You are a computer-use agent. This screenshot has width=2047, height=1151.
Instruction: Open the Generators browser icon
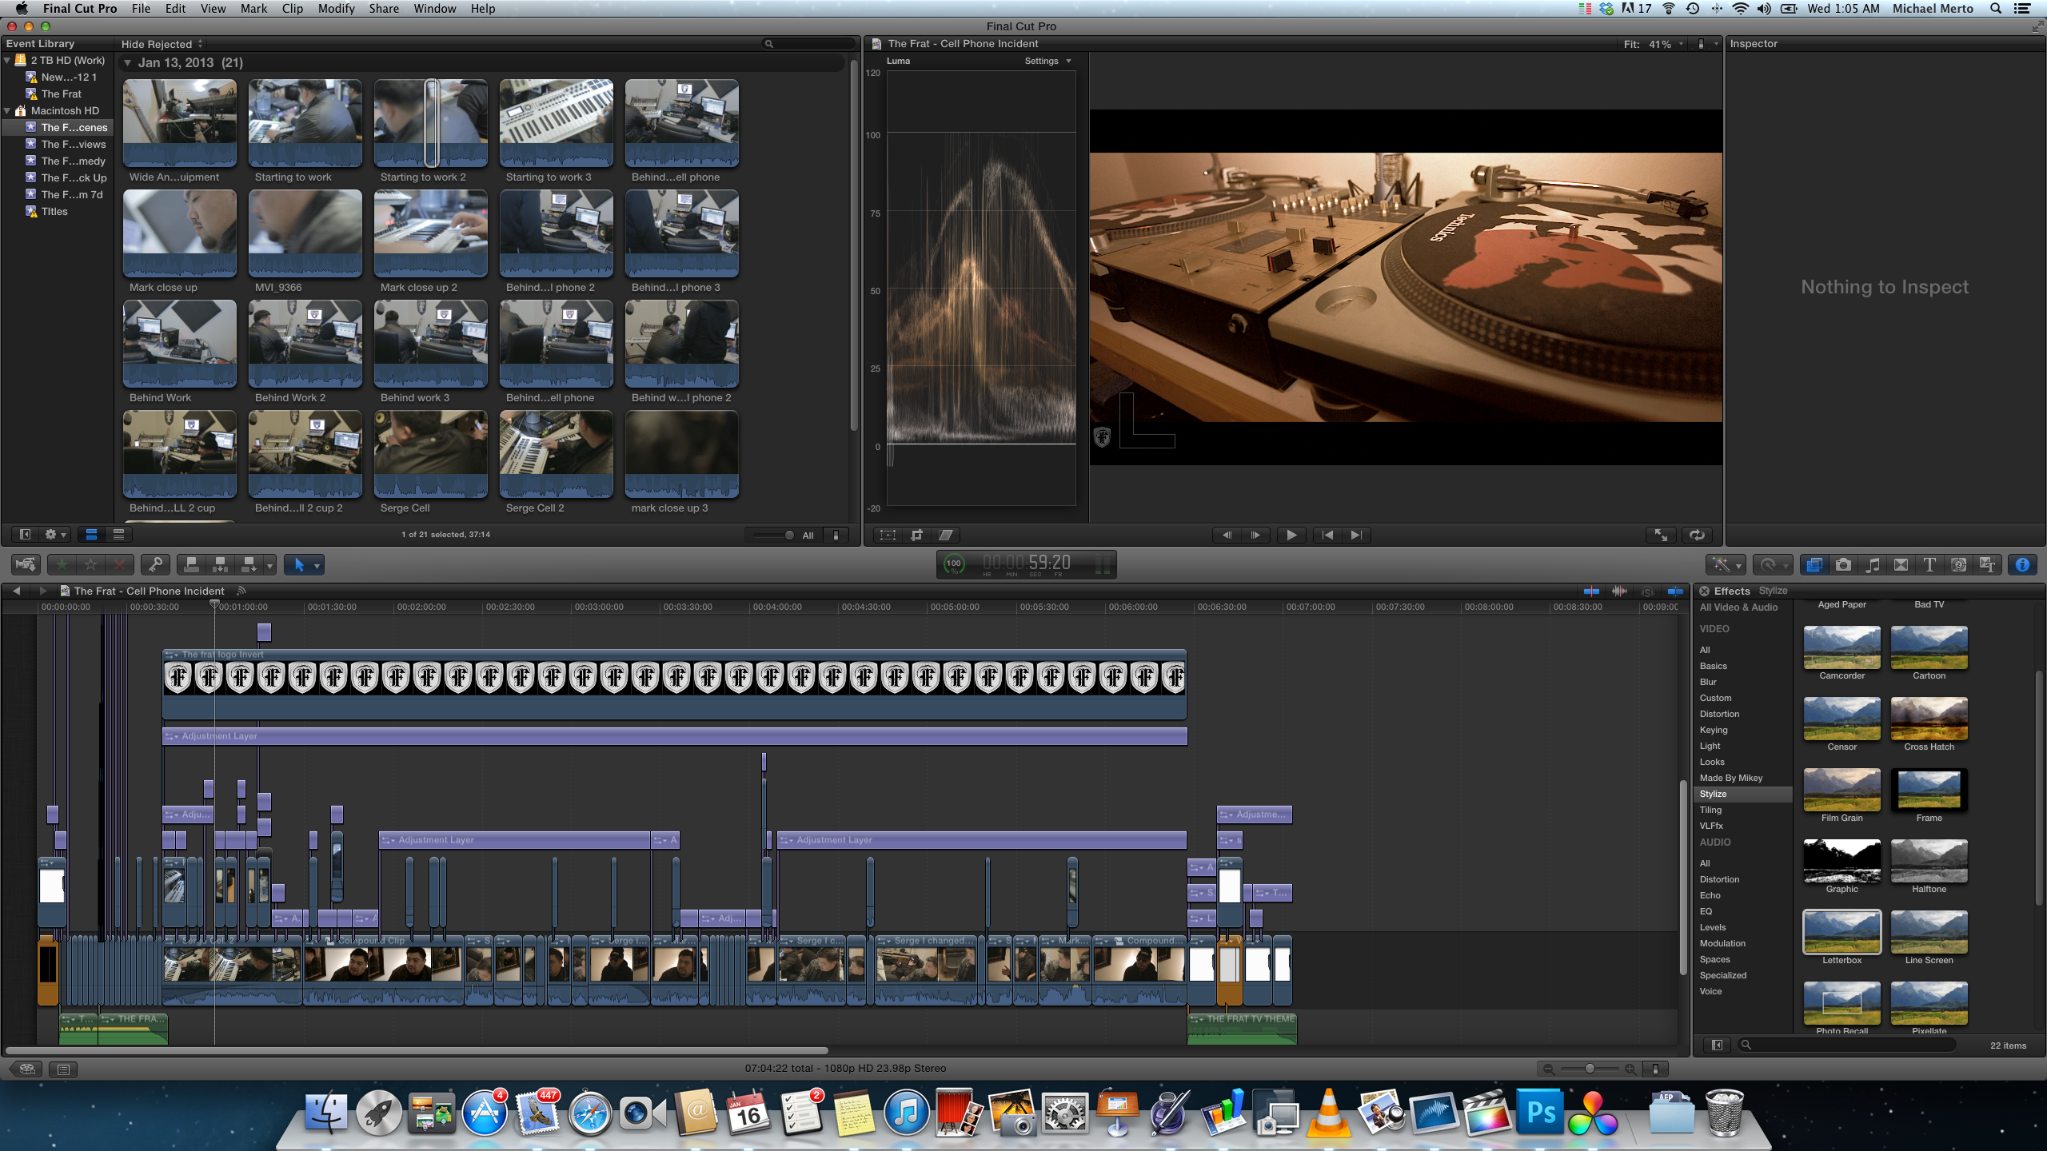[x=1958, y=565]
